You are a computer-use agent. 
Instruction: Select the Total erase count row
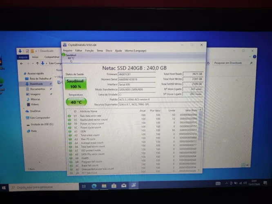point(133,135)
